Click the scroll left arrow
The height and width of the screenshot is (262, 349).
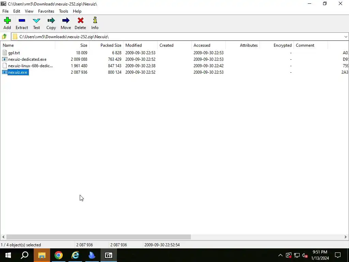3,237
